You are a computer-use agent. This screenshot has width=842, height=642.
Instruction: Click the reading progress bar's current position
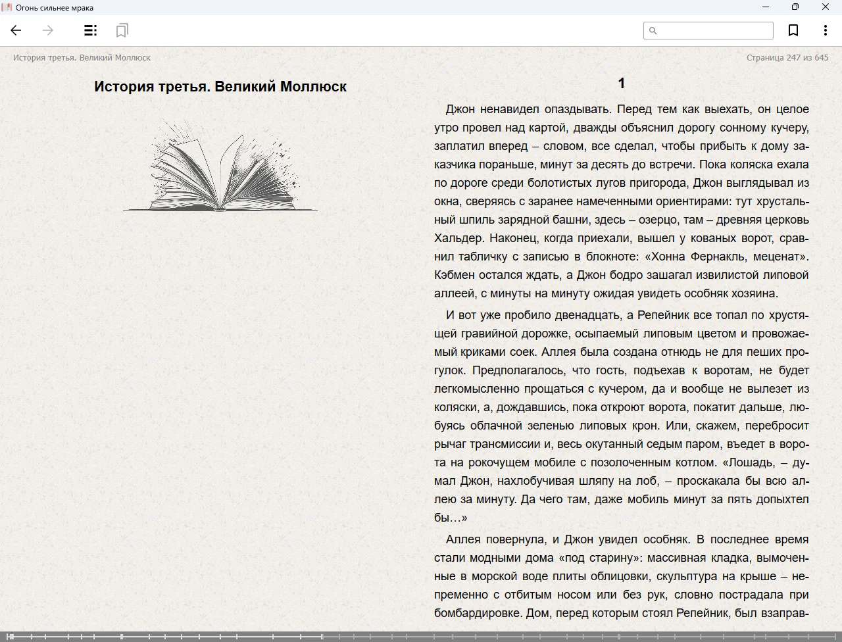pyautogui.click(x=322, y=636)
